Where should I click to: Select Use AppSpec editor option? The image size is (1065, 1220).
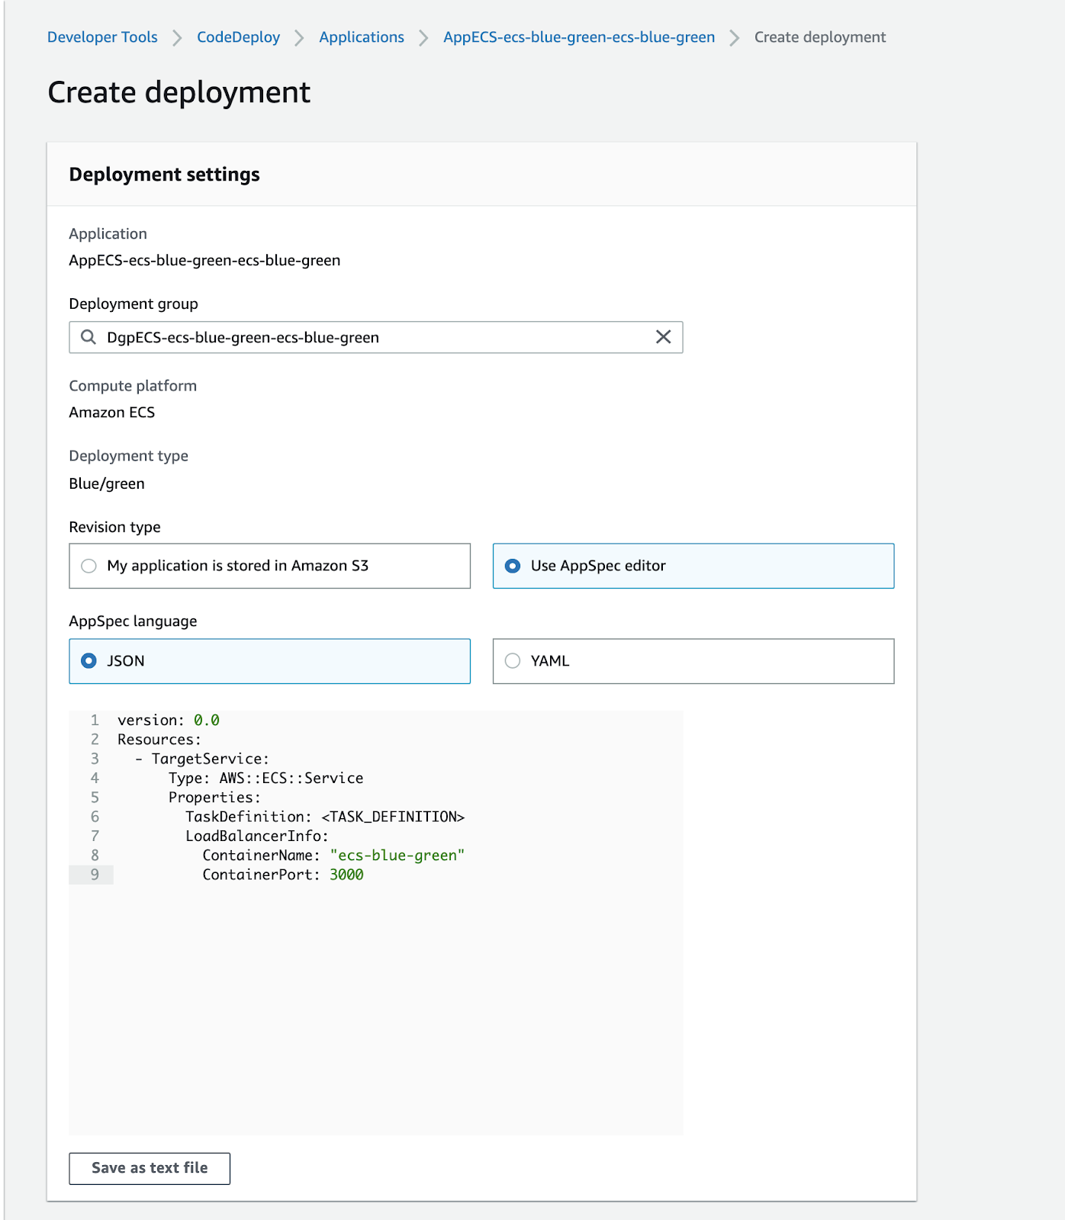click(693, 566)
